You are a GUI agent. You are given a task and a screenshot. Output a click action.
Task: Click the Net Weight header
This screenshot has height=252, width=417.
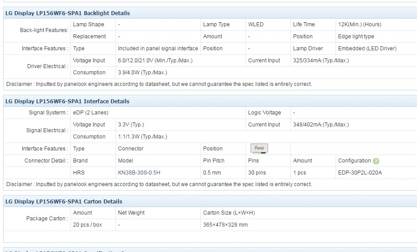pyautogui.click(x=131, y=213)
